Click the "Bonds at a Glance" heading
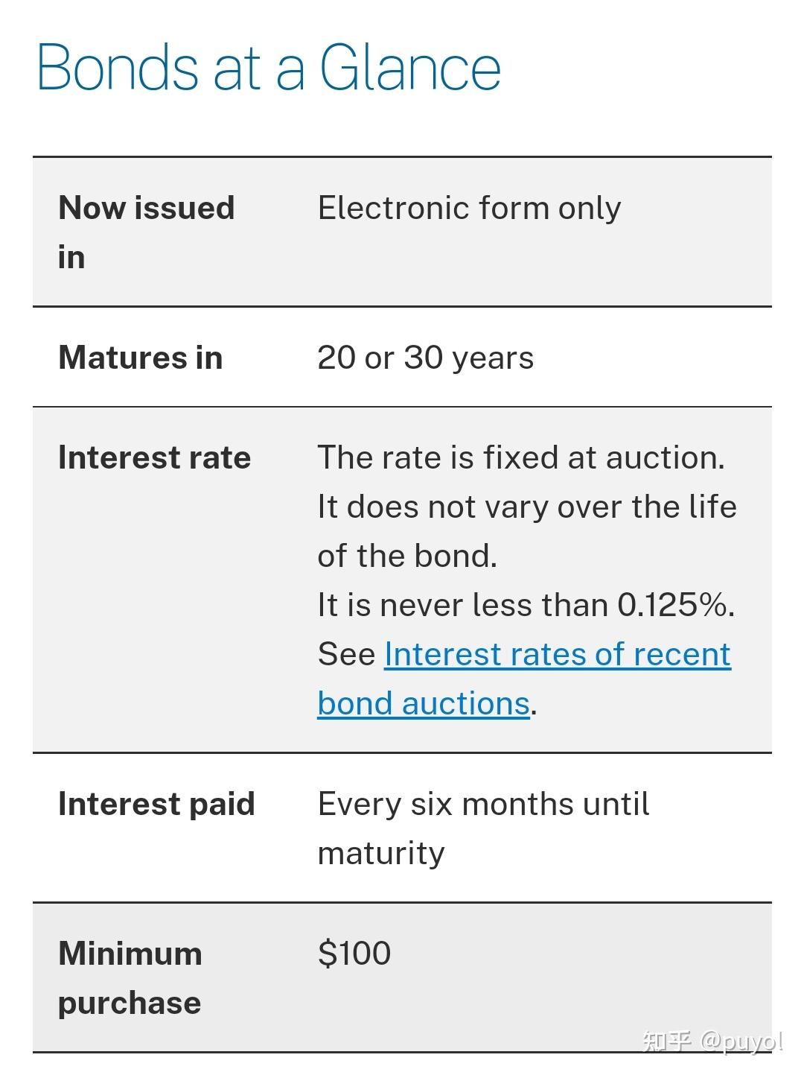Screen dimensions: 804x1078 click(x=268, y=68)
